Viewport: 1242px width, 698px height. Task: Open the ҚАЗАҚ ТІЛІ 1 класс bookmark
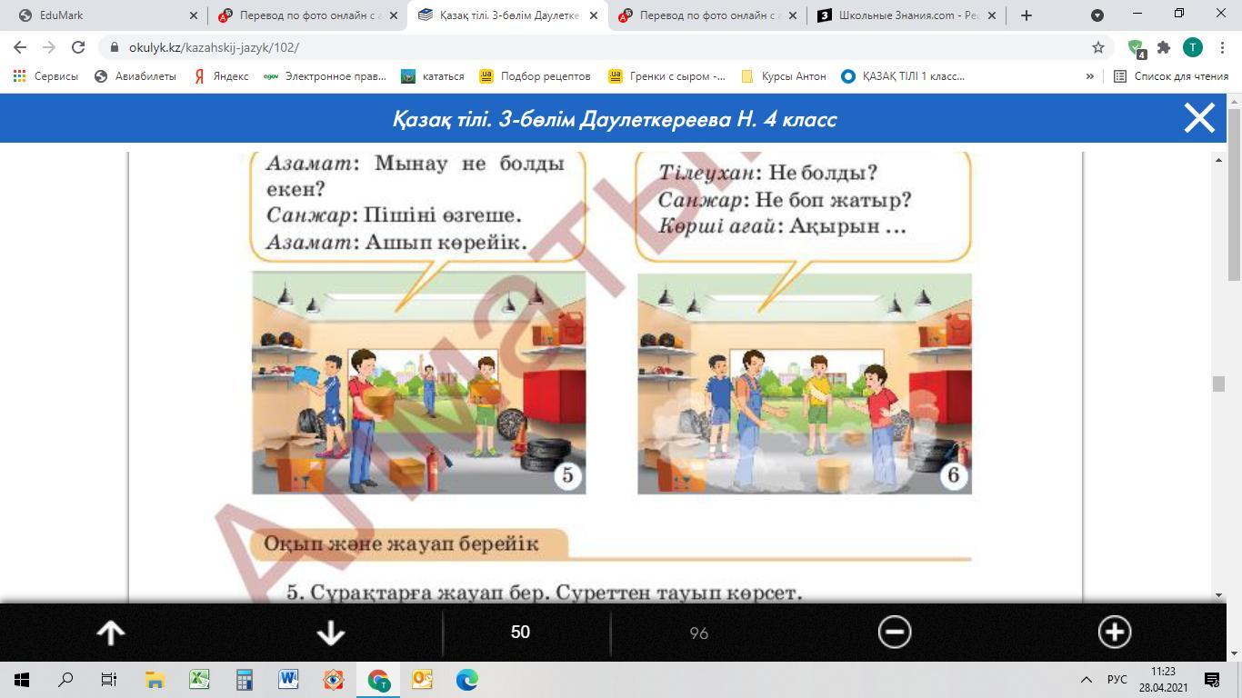[x=903, y=76]
